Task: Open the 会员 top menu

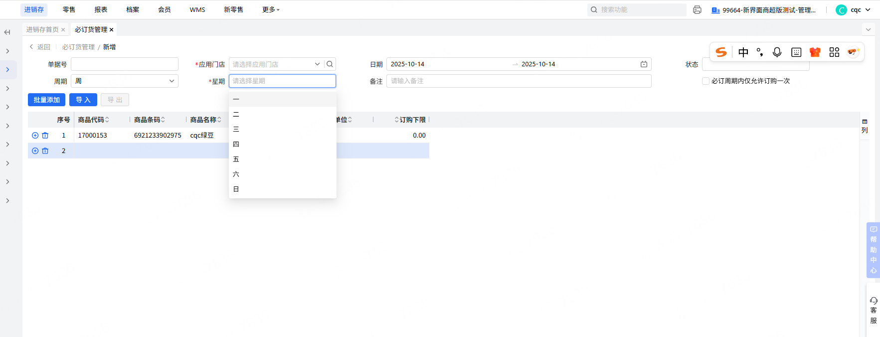Action: pyautogui.click(x=165, y=9)
